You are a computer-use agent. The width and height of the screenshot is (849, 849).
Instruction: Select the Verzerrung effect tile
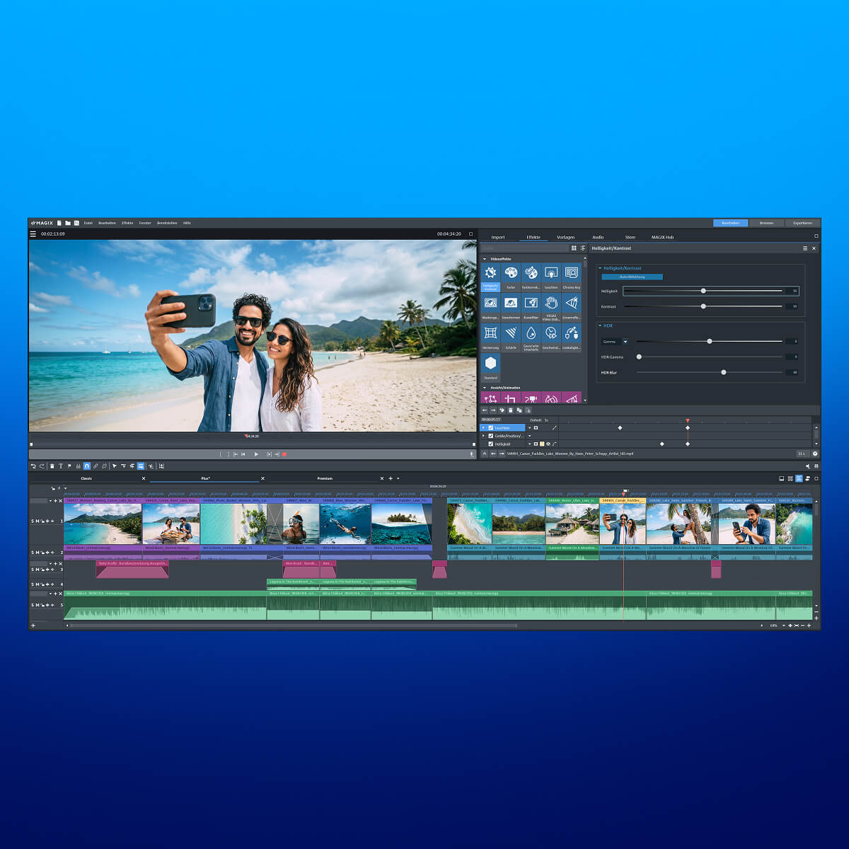(x=490, y=337)
